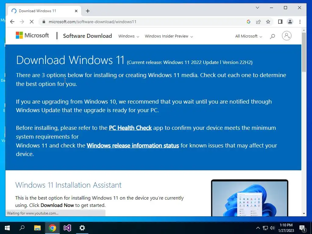Open the Software Download link
The image size is (312, 234).
click(87, 36)
